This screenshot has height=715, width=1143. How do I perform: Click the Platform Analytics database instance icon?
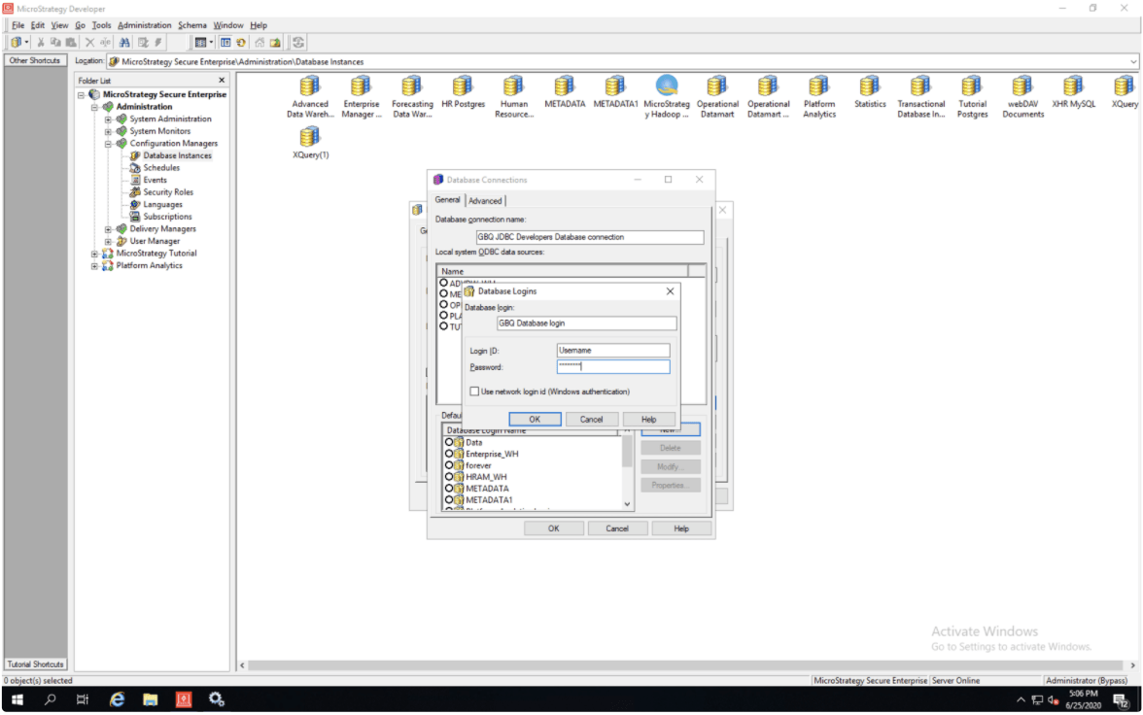[819, 87]
